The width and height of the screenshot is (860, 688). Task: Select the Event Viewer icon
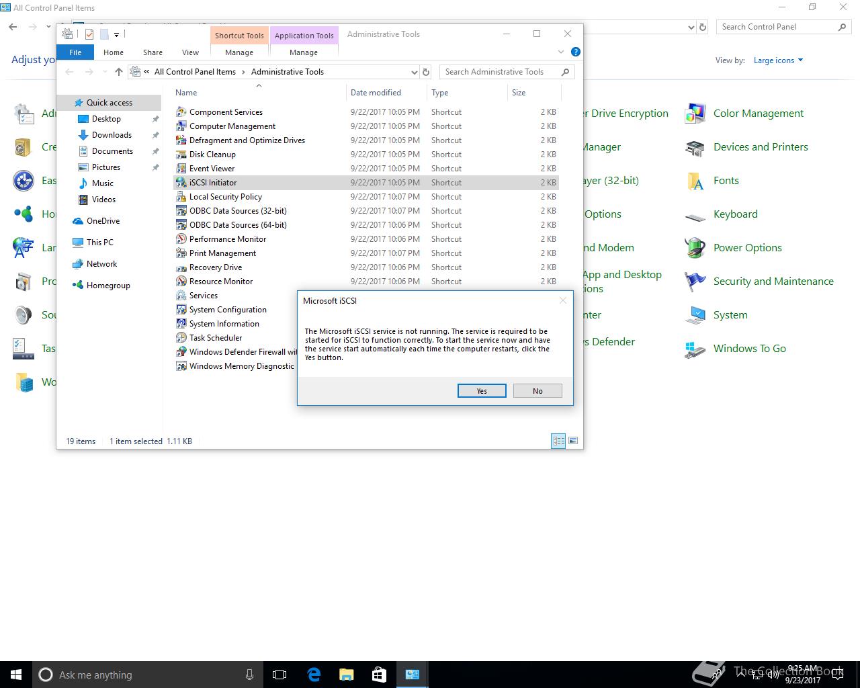181,169
